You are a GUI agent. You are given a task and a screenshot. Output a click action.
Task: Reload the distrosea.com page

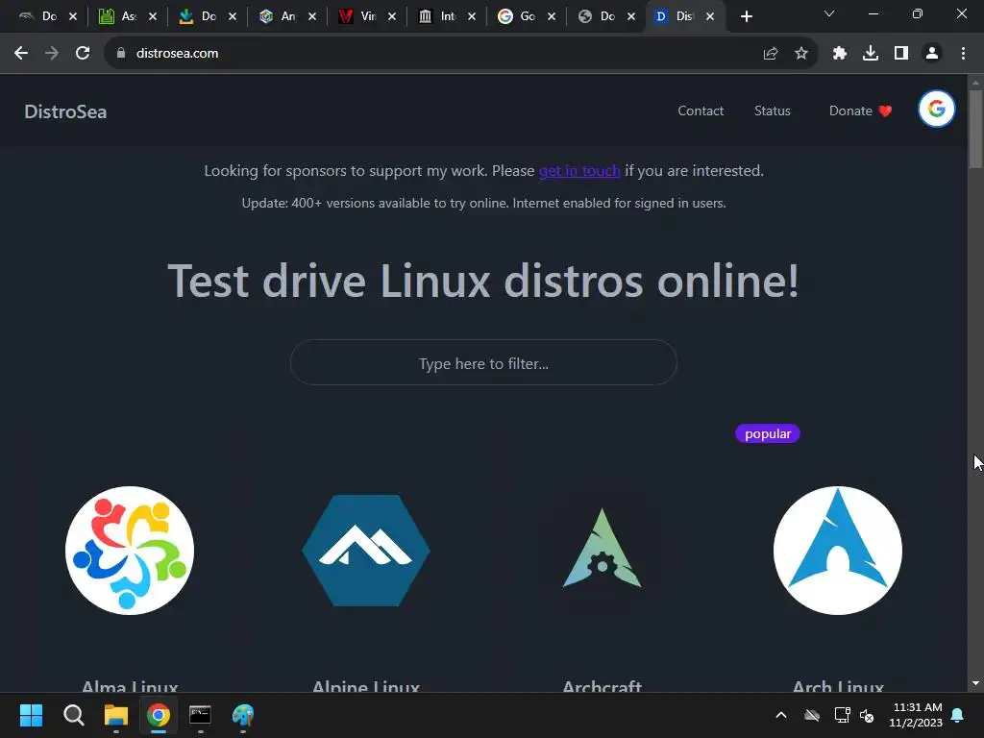(83, 54)
